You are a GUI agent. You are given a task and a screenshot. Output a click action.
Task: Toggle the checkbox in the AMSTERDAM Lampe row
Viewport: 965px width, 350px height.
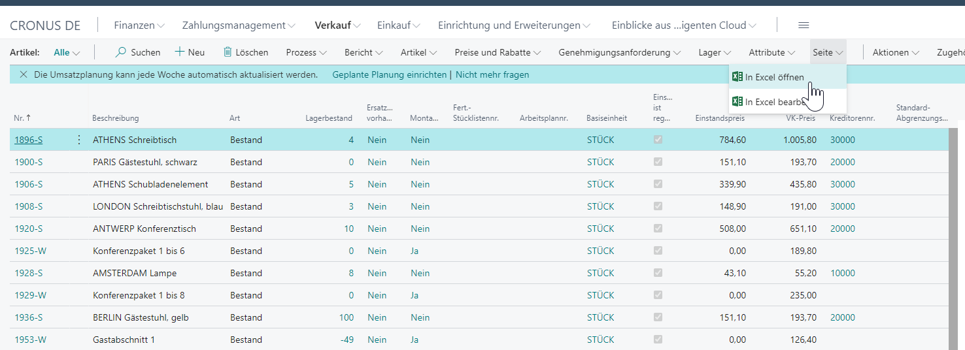point(658,273)
